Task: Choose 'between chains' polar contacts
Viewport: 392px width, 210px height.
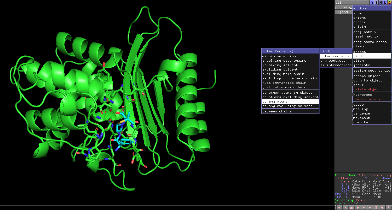Action: [291, 111]
